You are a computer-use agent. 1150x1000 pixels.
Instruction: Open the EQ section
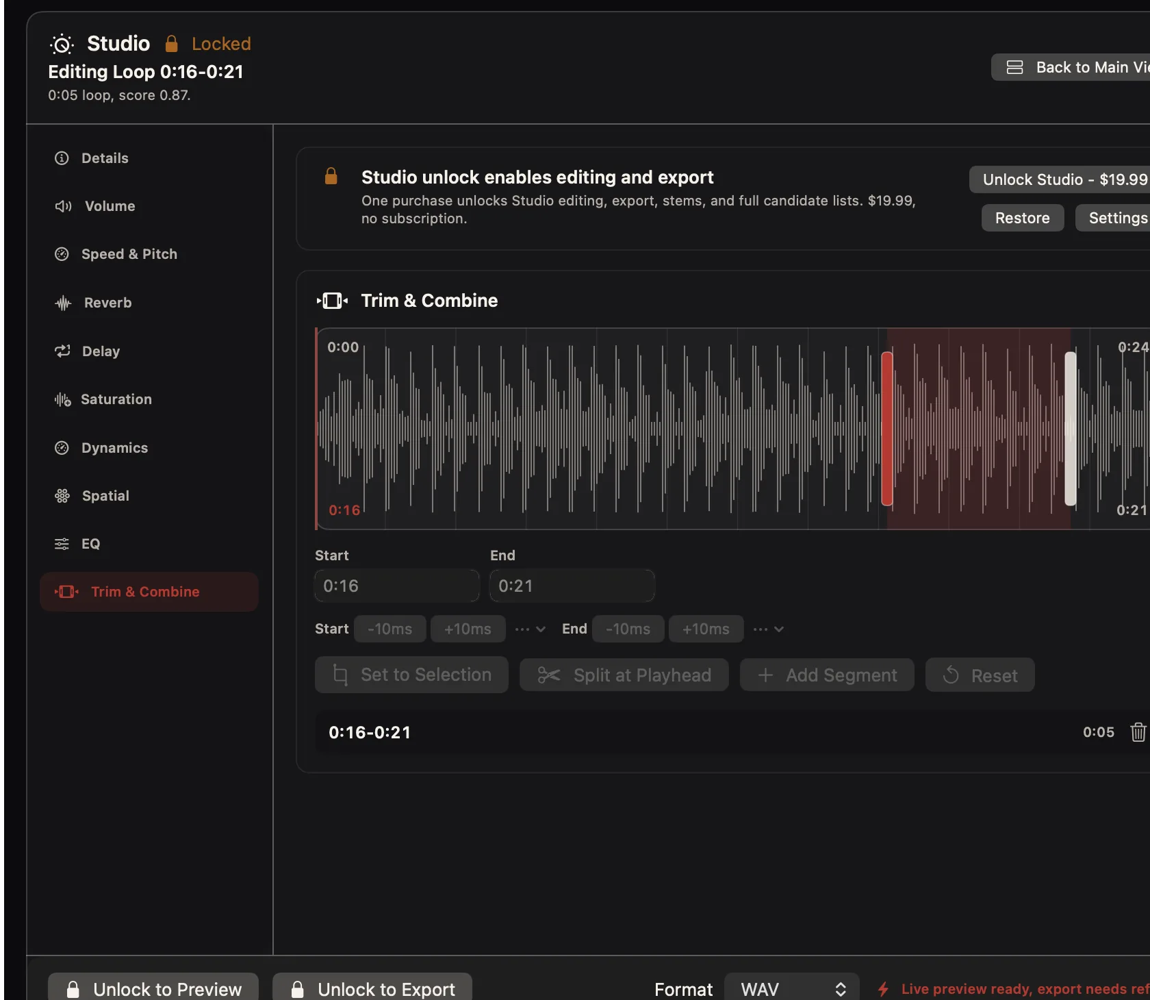(149, 544)
